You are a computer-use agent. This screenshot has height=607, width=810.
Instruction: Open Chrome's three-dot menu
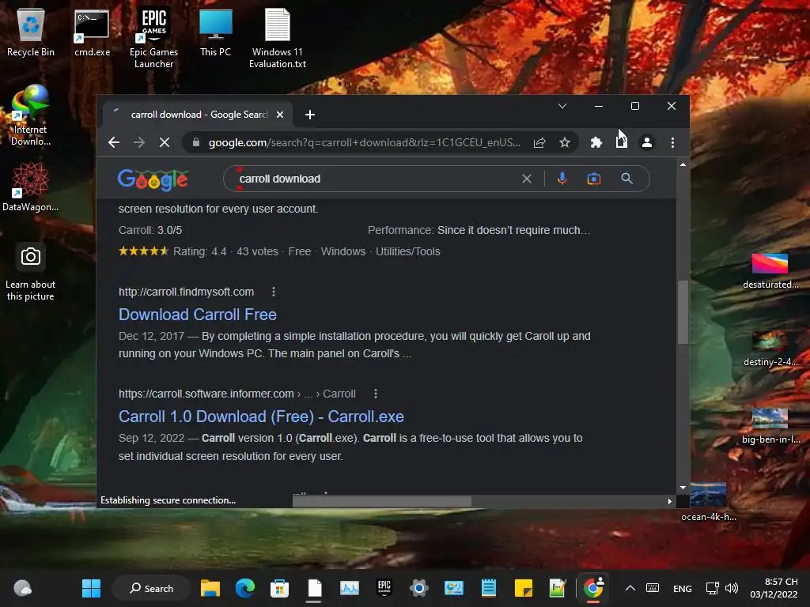pyautogui.click(x=672, y=142)
